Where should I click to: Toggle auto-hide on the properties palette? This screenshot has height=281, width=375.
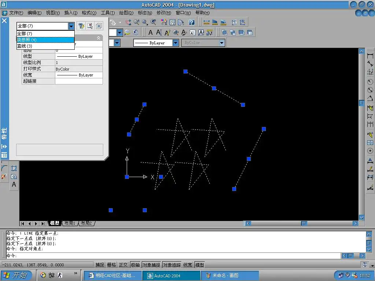coord(4,146)
